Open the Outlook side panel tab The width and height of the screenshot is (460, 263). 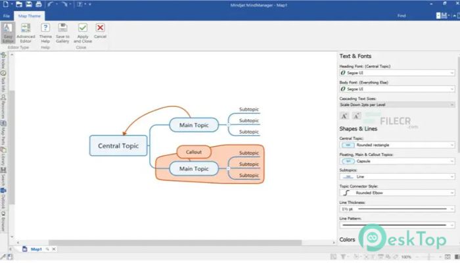pos(3,198)
